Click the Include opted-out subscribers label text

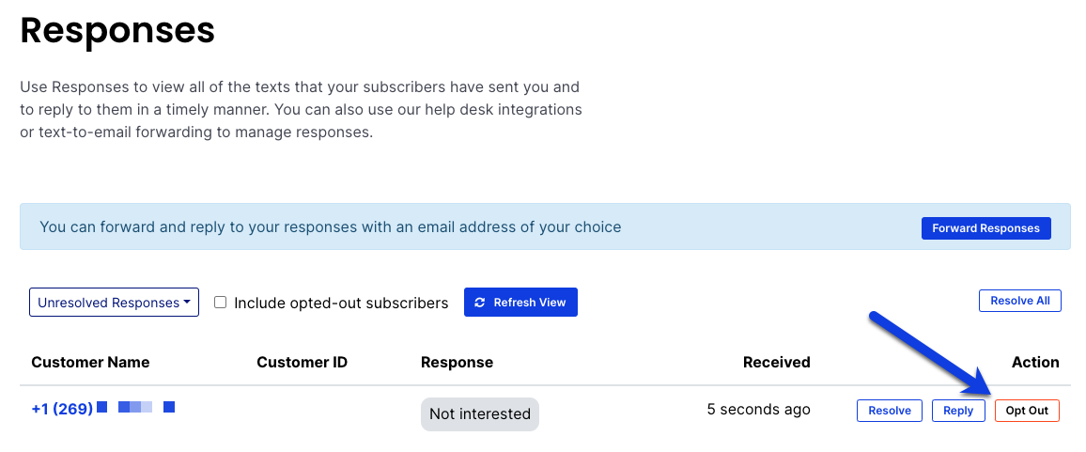tap(341, 303)
